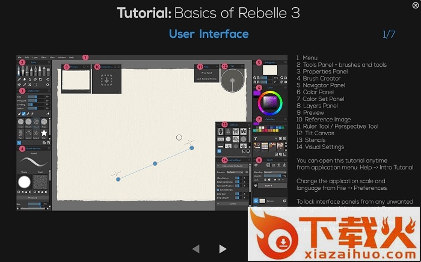This screenshot has width=421, height=262.
Task: Click the mixing filter icon in Color Set
Action: [x=256, y=138]
